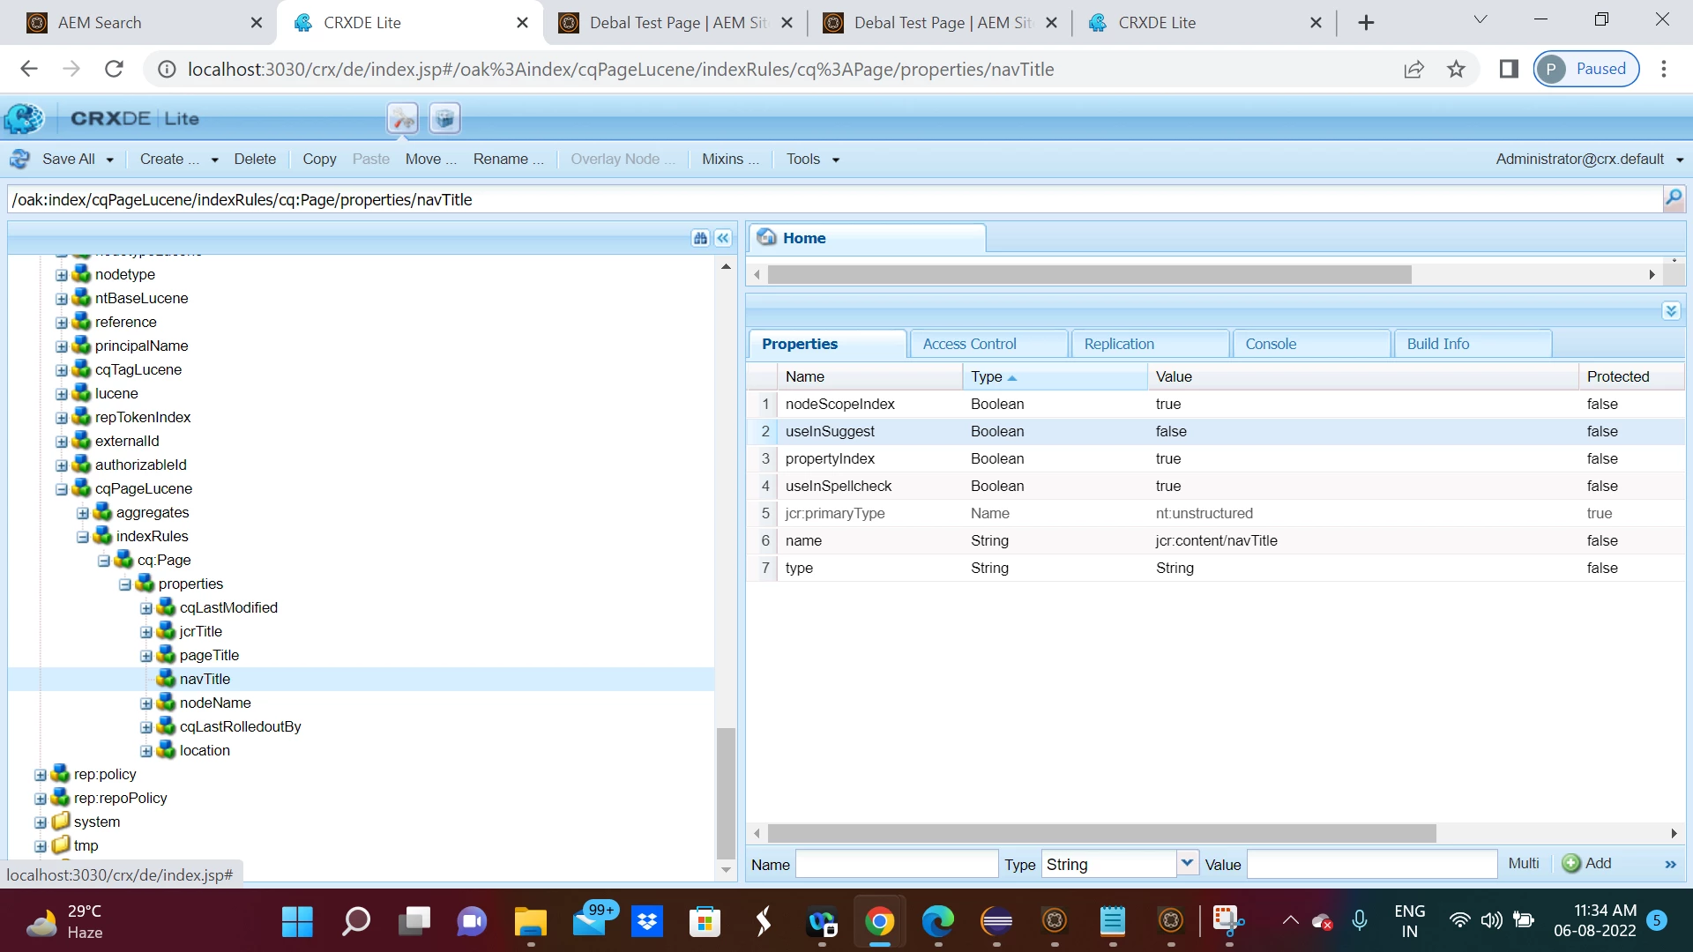Click the Save All refresh icon
The width and height of the screenshot is (1693, 952).
(19, 159)
